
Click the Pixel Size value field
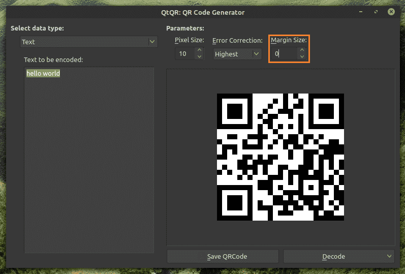(x=184, y=54)
